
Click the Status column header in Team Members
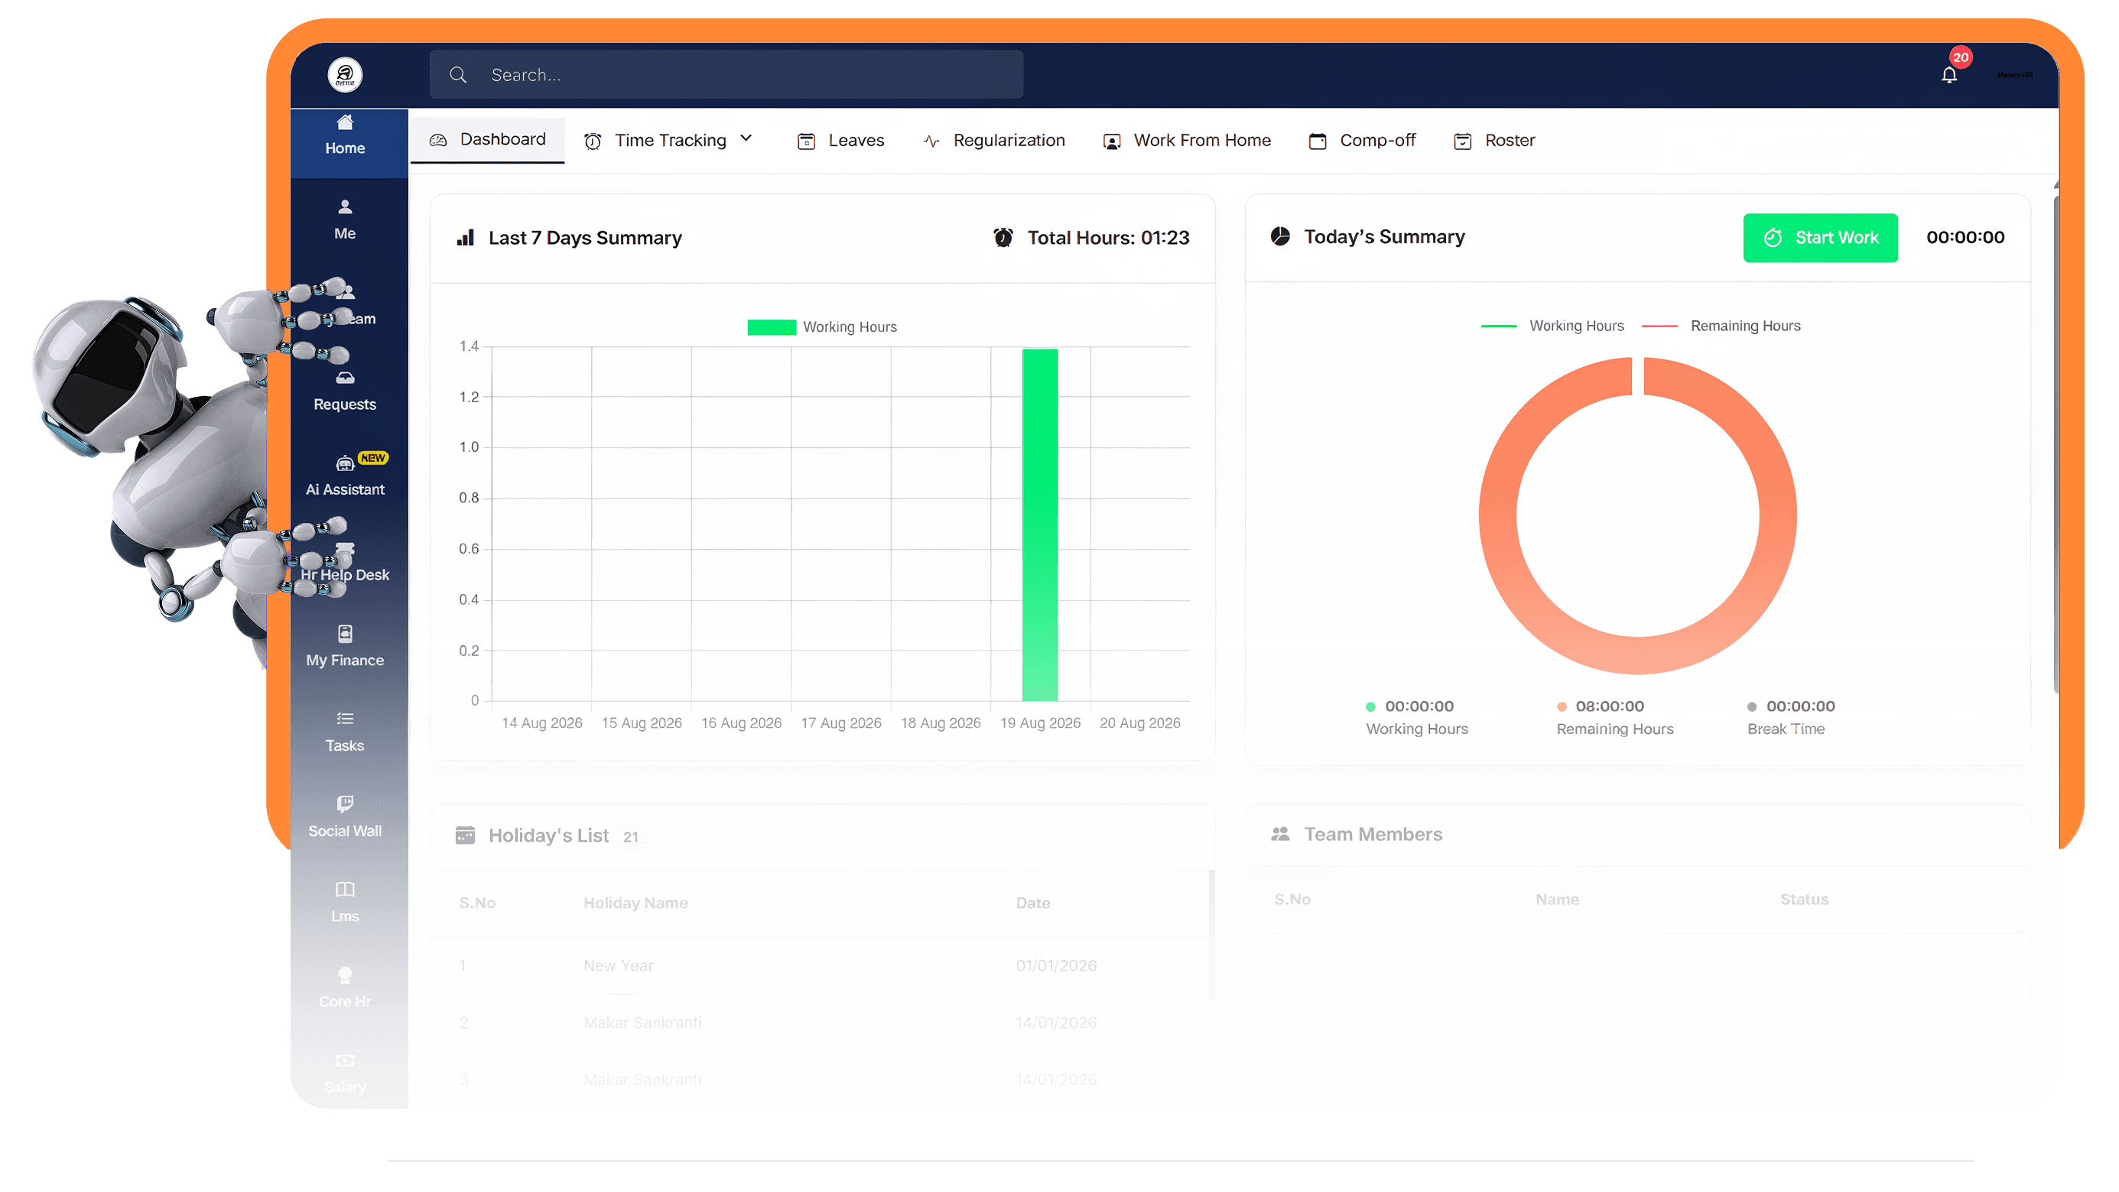coord(1804,899)
